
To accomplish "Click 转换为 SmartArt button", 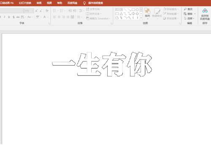I will pos(98,18).
